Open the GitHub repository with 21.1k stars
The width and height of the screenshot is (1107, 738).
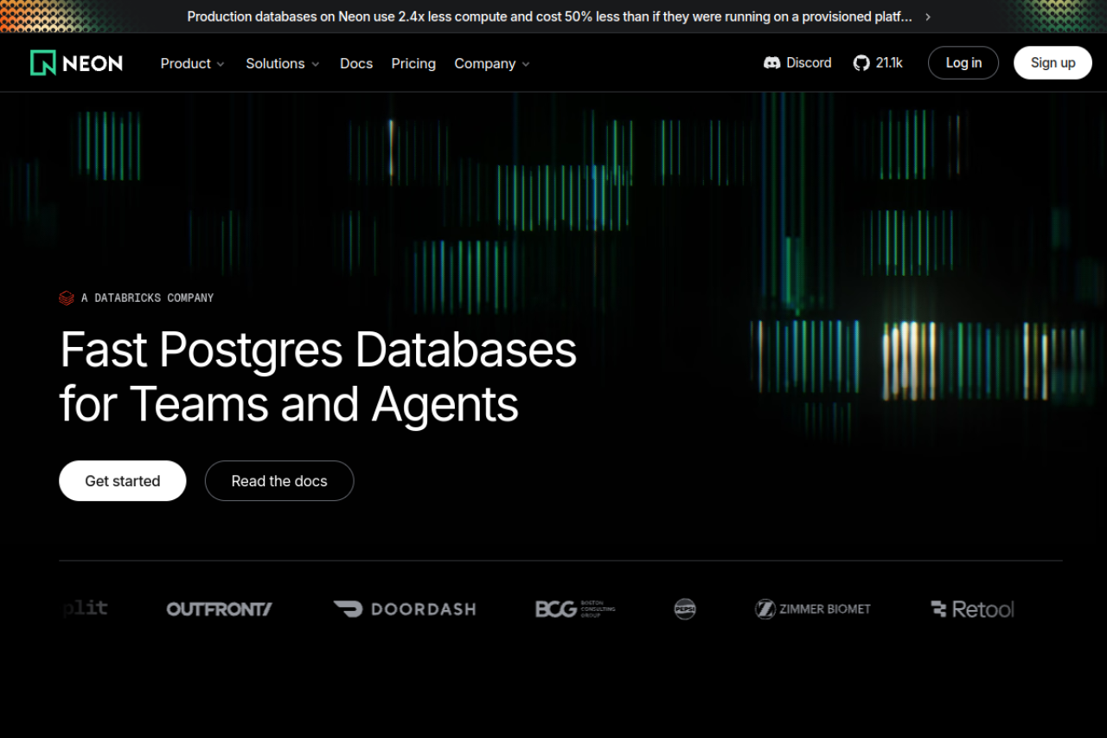click(878, 63)
